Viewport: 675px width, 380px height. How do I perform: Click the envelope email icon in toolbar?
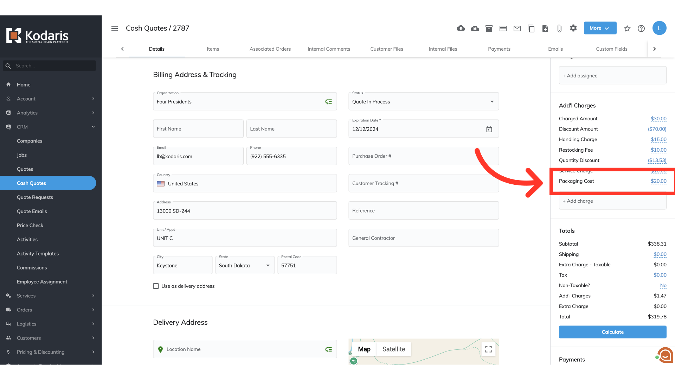517,28
